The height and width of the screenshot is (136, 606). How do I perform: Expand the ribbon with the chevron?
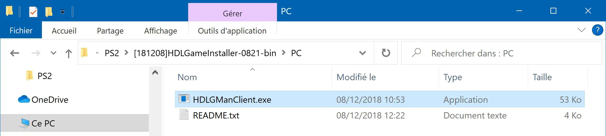(x=581, y=30)
